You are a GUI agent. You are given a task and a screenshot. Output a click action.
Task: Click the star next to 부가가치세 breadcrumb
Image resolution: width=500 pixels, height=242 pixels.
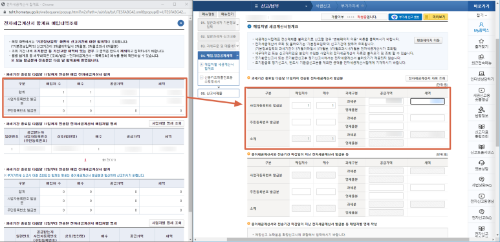[x=362, y=6]
